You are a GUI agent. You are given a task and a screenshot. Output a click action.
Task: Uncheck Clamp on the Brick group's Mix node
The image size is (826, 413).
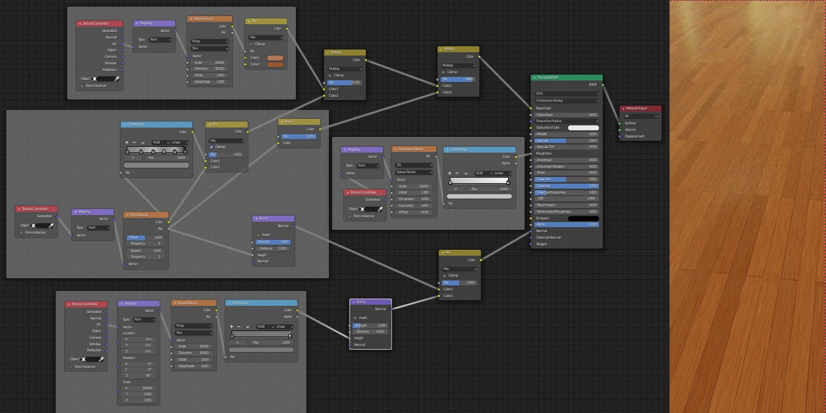[x=212, y=147]
